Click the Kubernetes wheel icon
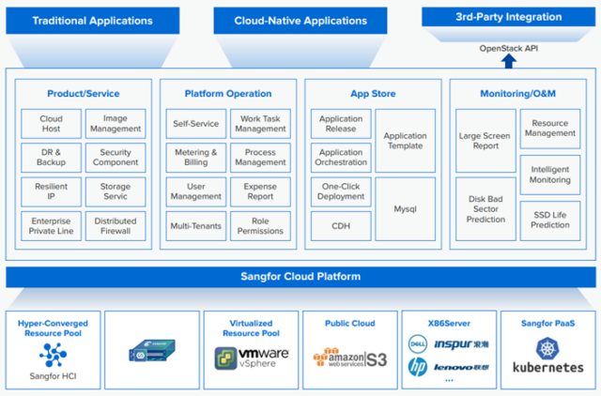The width and height of the screenshot is (601, 396). tap(547, 348)
